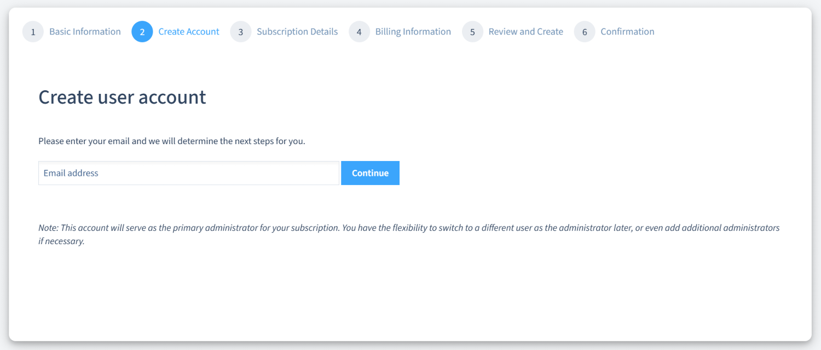
Task: Select the step 3 number circle
Action: (240, 32)
